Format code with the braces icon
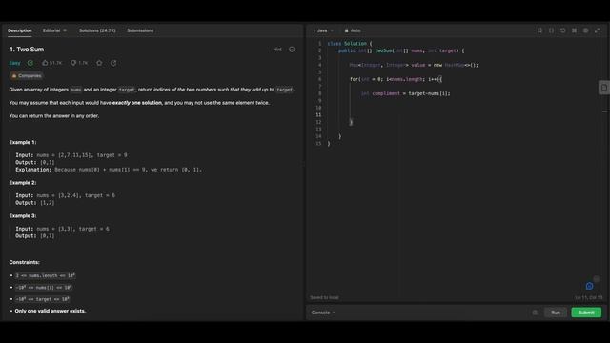610x343 pixels. coord(551,30)
